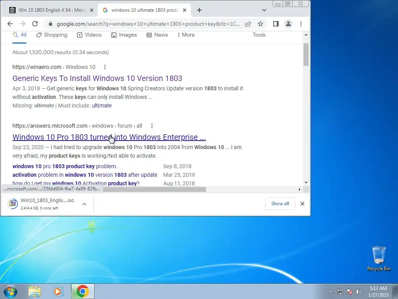Viewport: 398px width, 299px height.
Task: Expand the download item options chevron
Action: 84,204
